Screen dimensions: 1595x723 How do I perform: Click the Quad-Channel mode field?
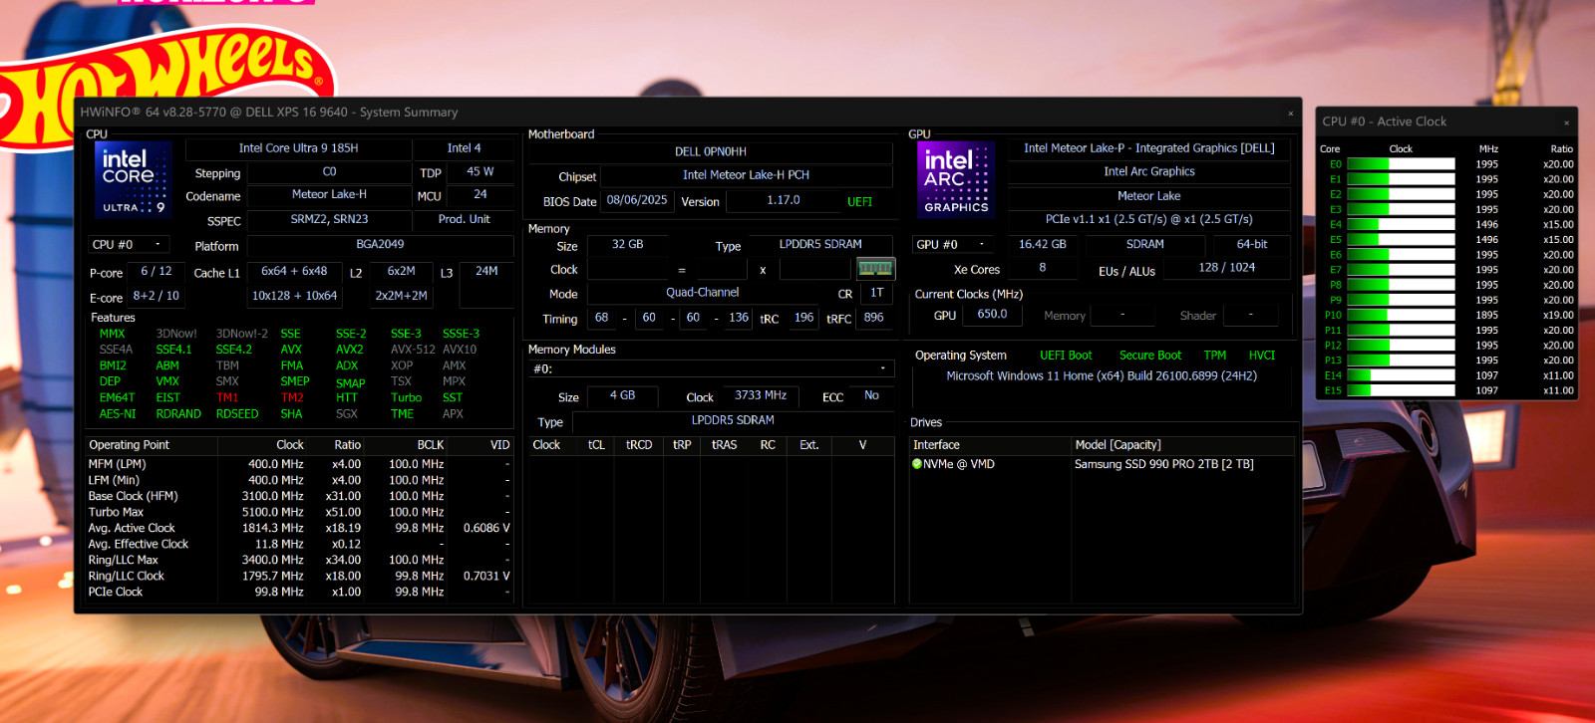click(x=703, y=293)
